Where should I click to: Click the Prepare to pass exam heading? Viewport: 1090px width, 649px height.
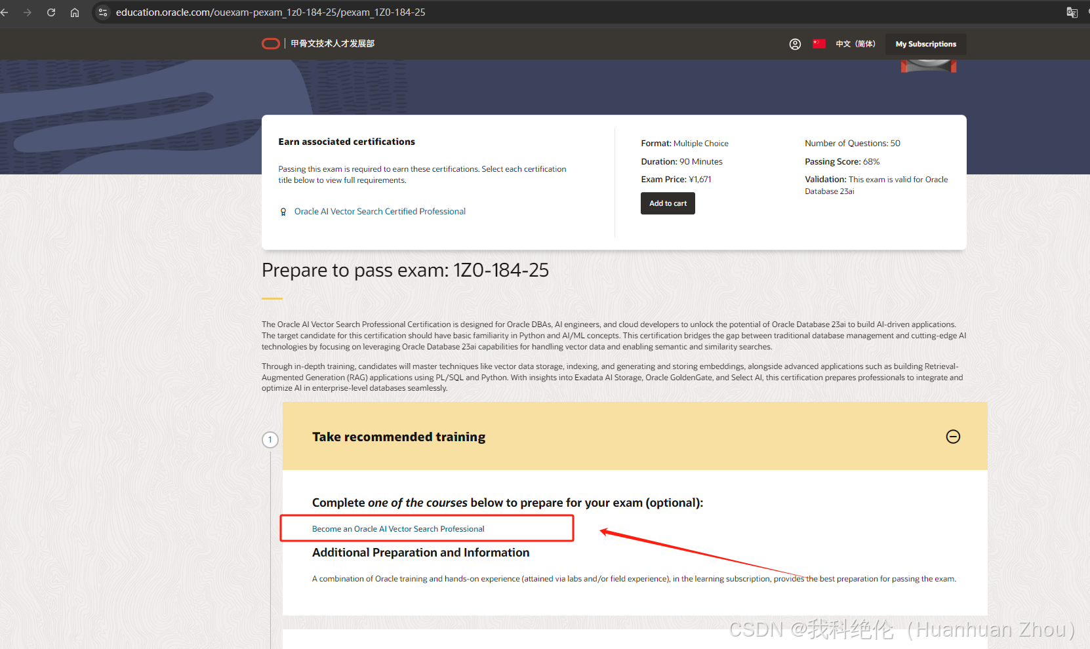point(405,270)
